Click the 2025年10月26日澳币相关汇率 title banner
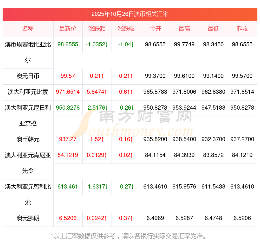 click(x=130, y=14)
